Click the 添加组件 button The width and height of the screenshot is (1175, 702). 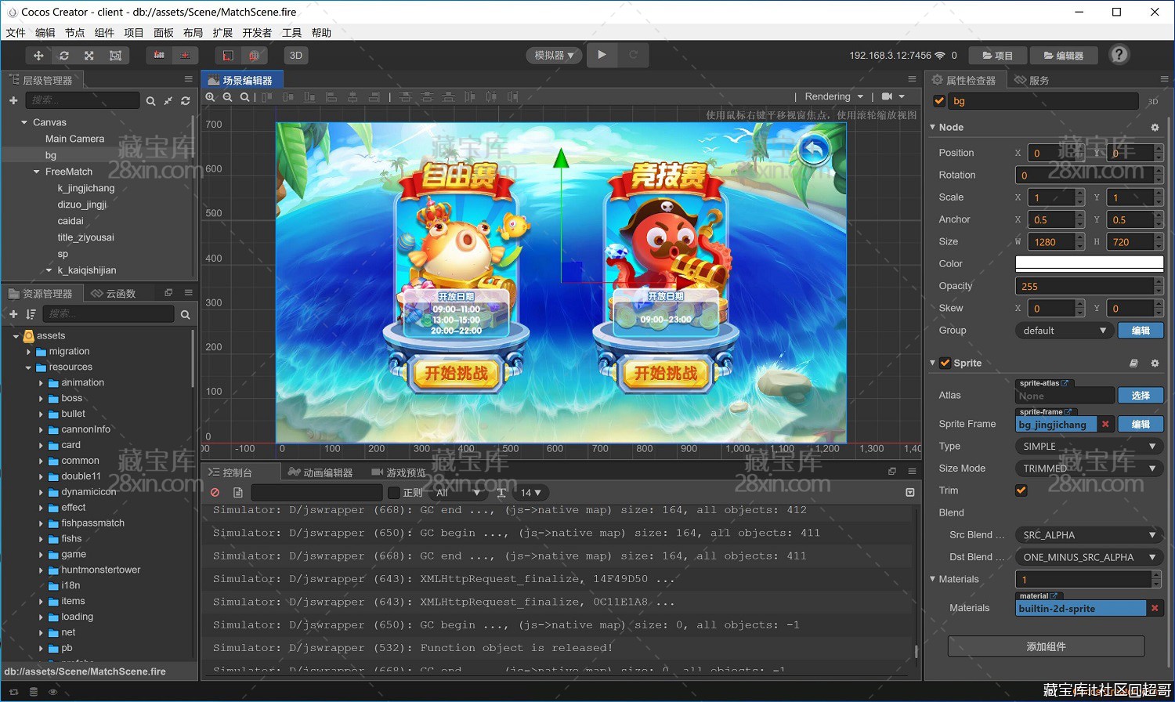pos(1046,646)
